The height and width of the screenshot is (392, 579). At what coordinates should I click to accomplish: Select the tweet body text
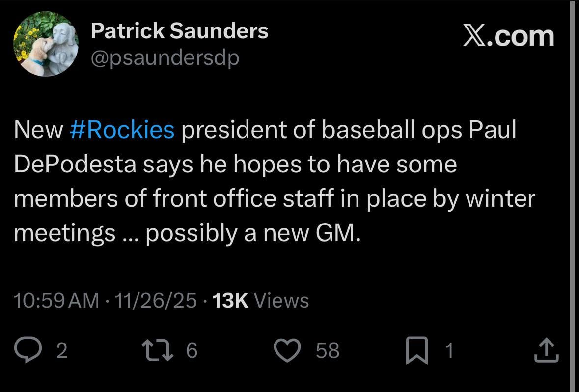point(275,180)
